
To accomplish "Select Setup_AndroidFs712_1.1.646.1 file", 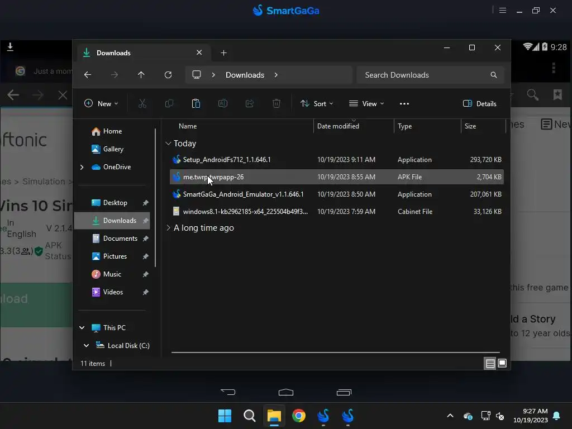I will pos(337,160).
